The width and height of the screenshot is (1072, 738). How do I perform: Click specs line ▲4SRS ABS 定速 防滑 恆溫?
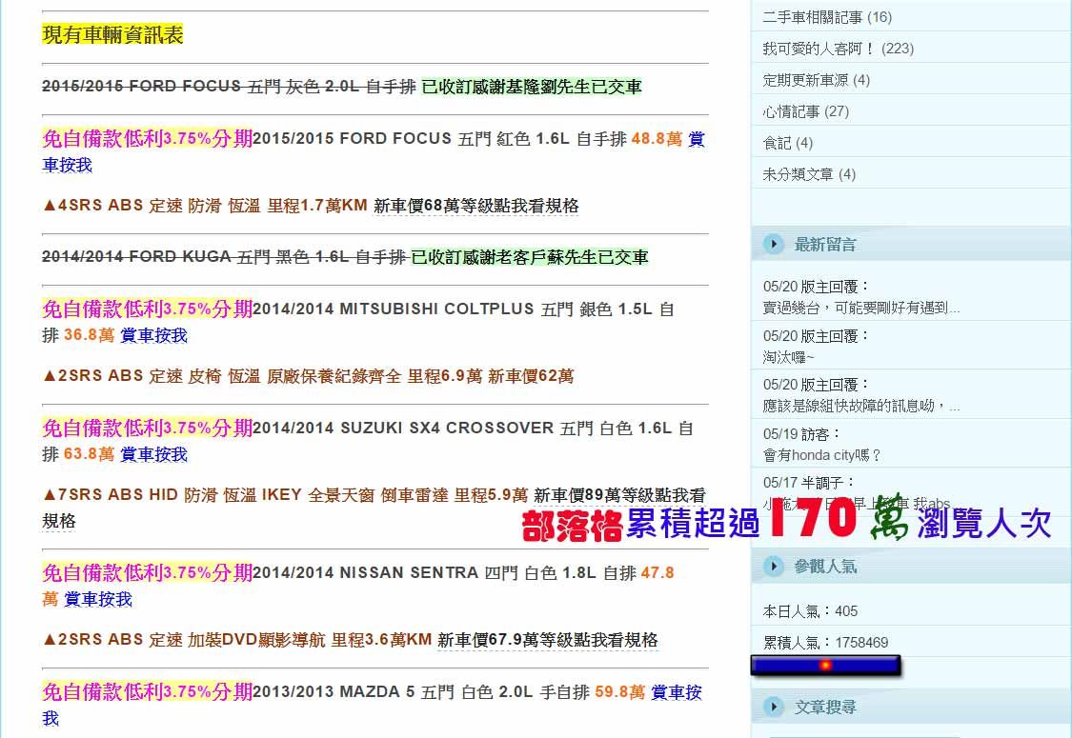pyautogui.click(x=205, y=206)
